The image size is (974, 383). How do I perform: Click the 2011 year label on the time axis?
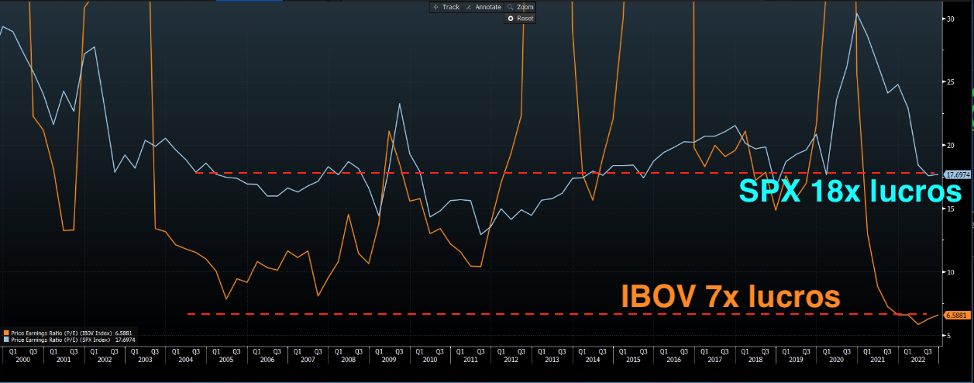(470, 360)
